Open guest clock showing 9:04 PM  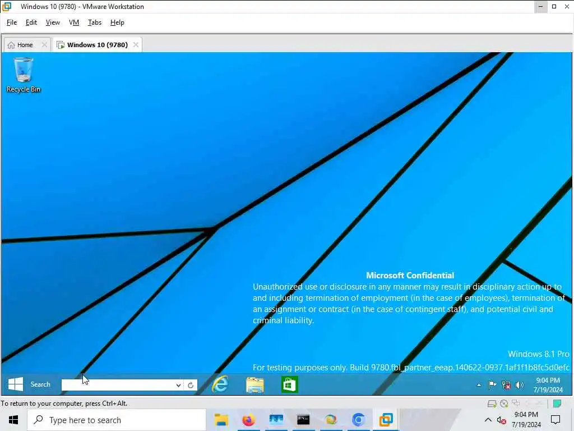tap(548, 385)
